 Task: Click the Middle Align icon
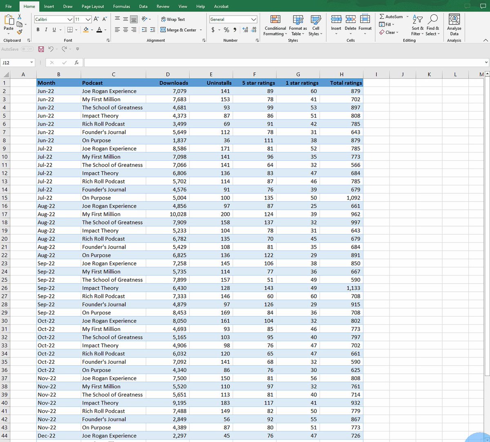coord(125,19)
